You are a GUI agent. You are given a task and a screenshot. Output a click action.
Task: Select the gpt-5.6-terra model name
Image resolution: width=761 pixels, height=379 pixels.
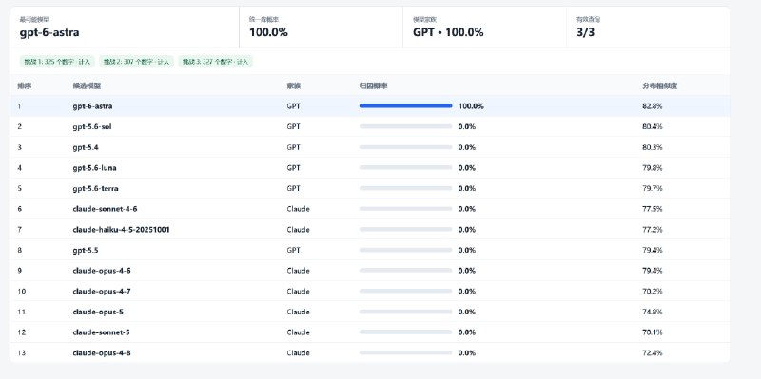(96, 188)
